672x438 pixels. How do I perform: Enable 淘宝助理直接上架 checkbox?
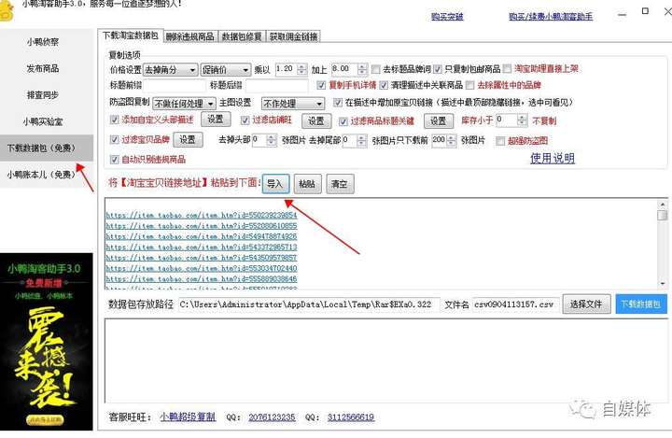point(507,68)
